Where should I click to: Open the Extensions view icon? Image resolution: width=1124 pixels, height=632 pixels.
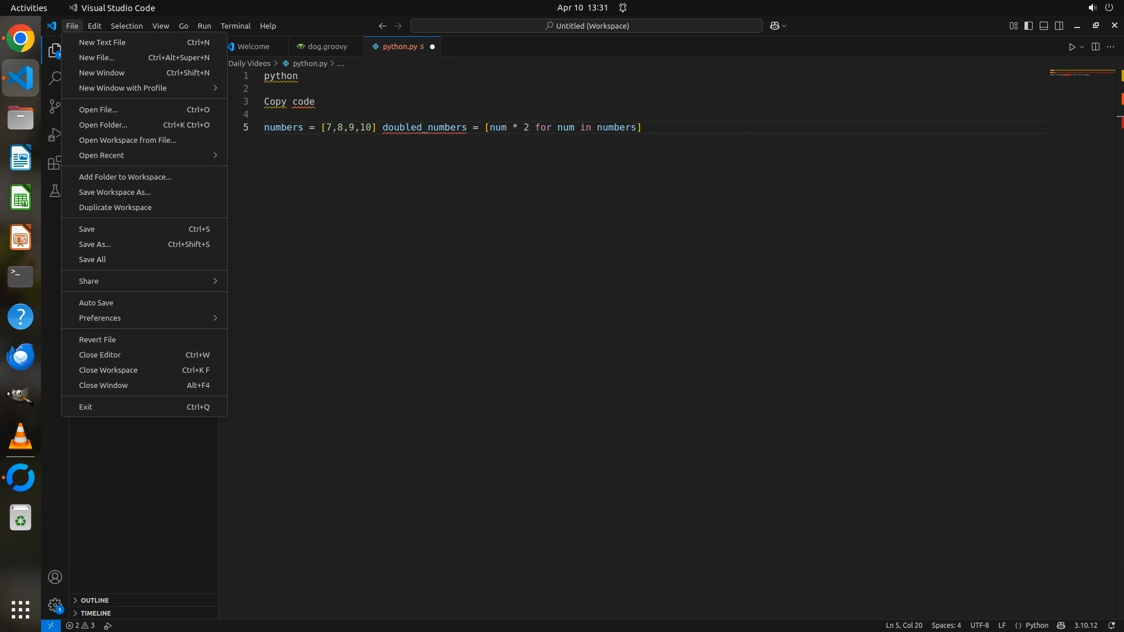(x=54, y=163)
